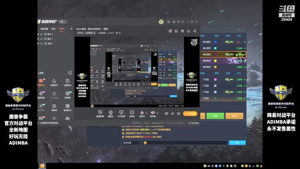
Task: Expand the speaker device dropdown arrow
Action: tap(157, 113)
